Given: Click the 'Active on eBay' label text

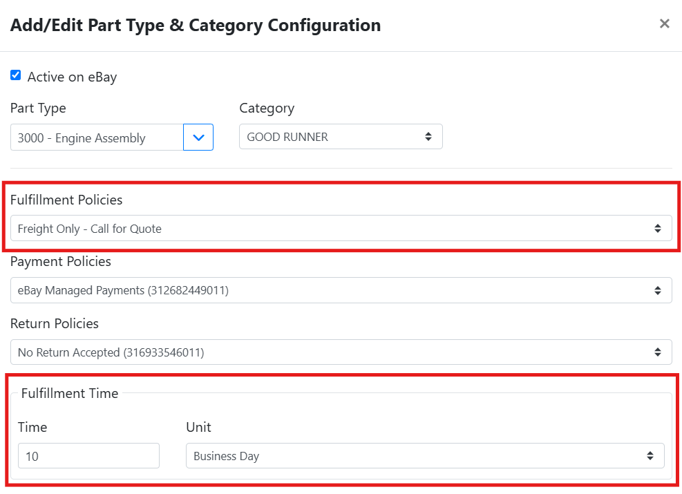Looking at the screenshot, I should click(x=72, y=77).
